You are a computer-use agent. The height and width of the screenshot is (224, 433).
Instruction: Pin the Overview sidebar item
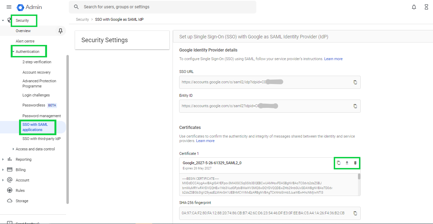pyautogui.click(x=61, y=31)
